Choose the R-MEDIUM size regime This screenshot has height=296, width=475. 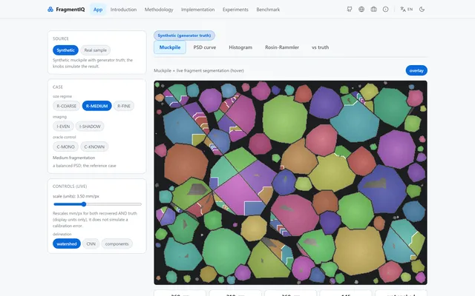97,106
